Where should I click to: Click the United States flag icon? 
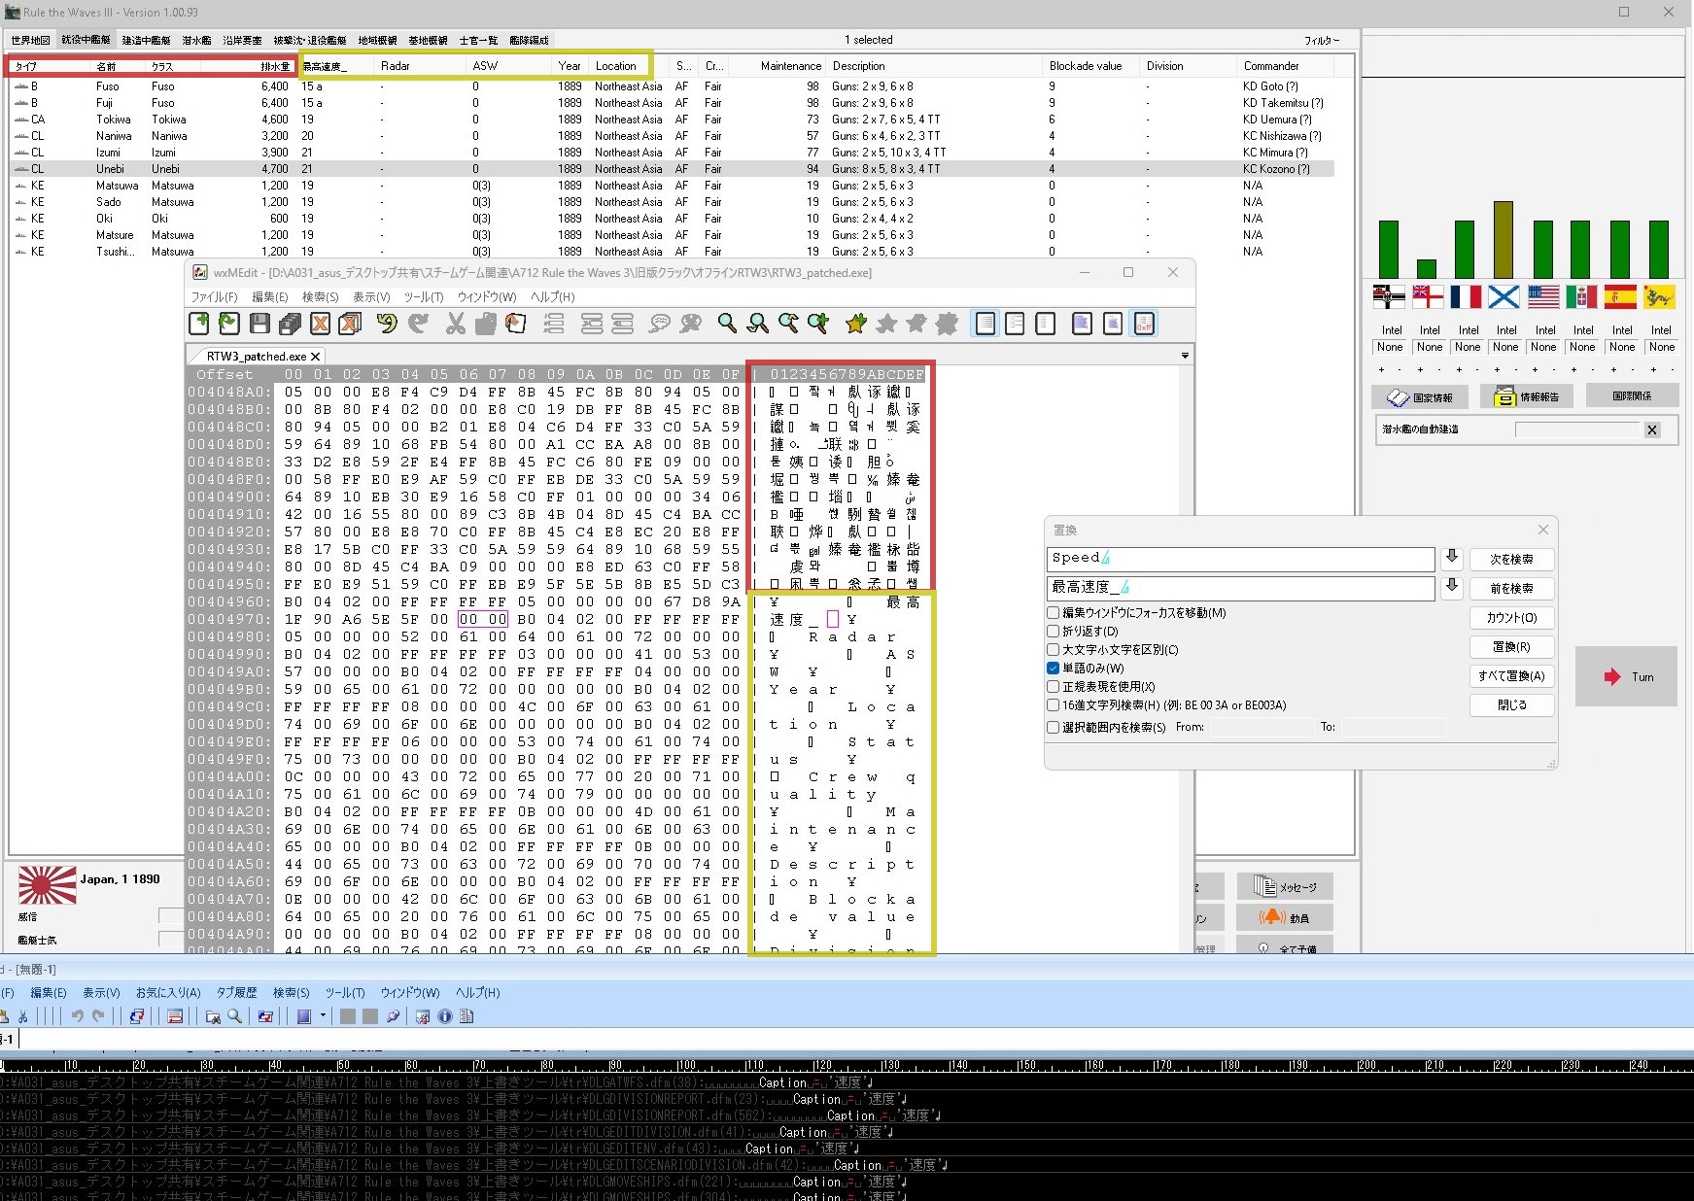(x=1543, y=296)
